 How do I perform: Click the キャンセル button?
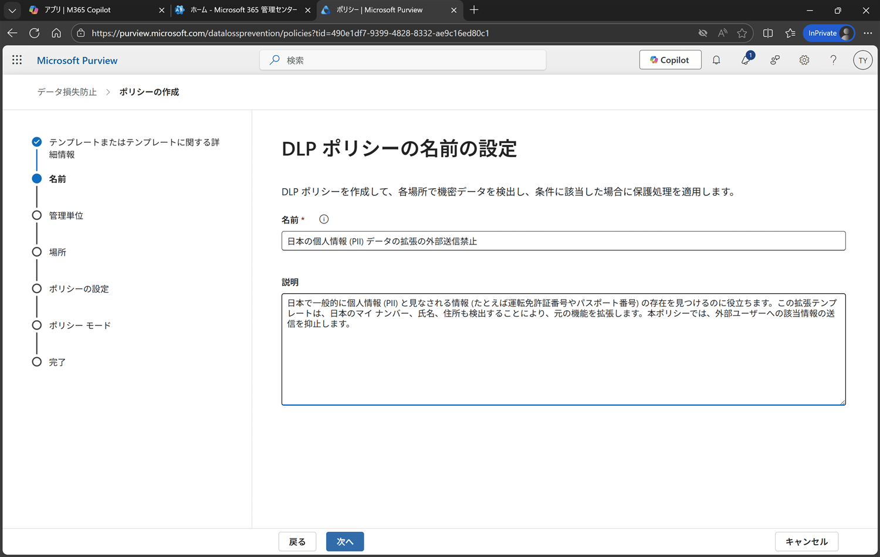(807, 542)
